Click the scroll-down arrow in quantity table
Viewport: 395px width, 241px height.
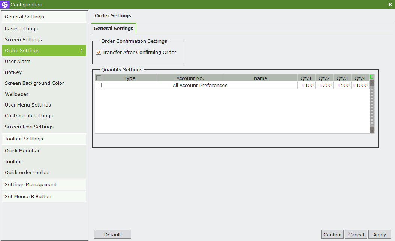click(x=372, y=130)
